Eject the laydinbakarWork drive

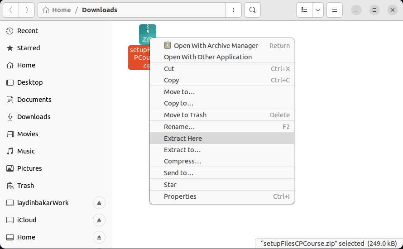pos(99,203)
